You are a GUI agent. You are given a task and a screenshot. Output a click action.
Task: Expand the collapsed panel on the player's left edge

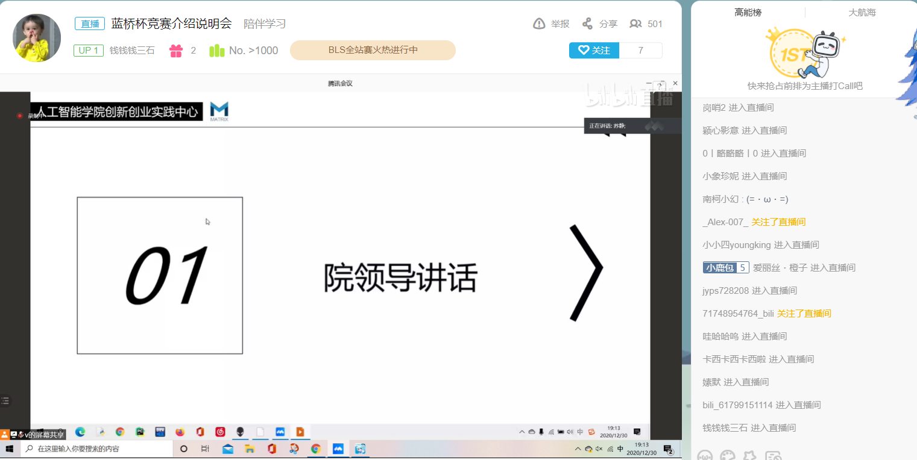coord(5,399)
